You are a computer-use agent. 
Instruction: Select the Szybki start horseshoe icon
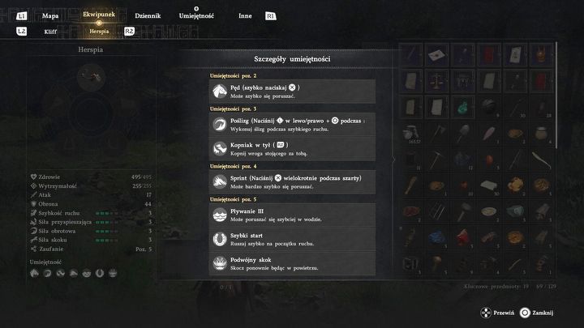[x=220, y=239]
